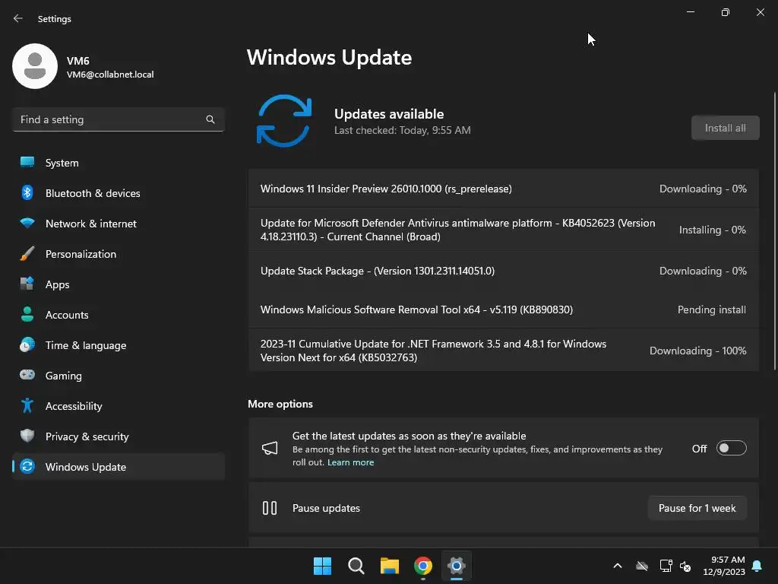Screen dimensions: 778x584
Task: Turn on get latest updates toggle
Action: [732, 449]
